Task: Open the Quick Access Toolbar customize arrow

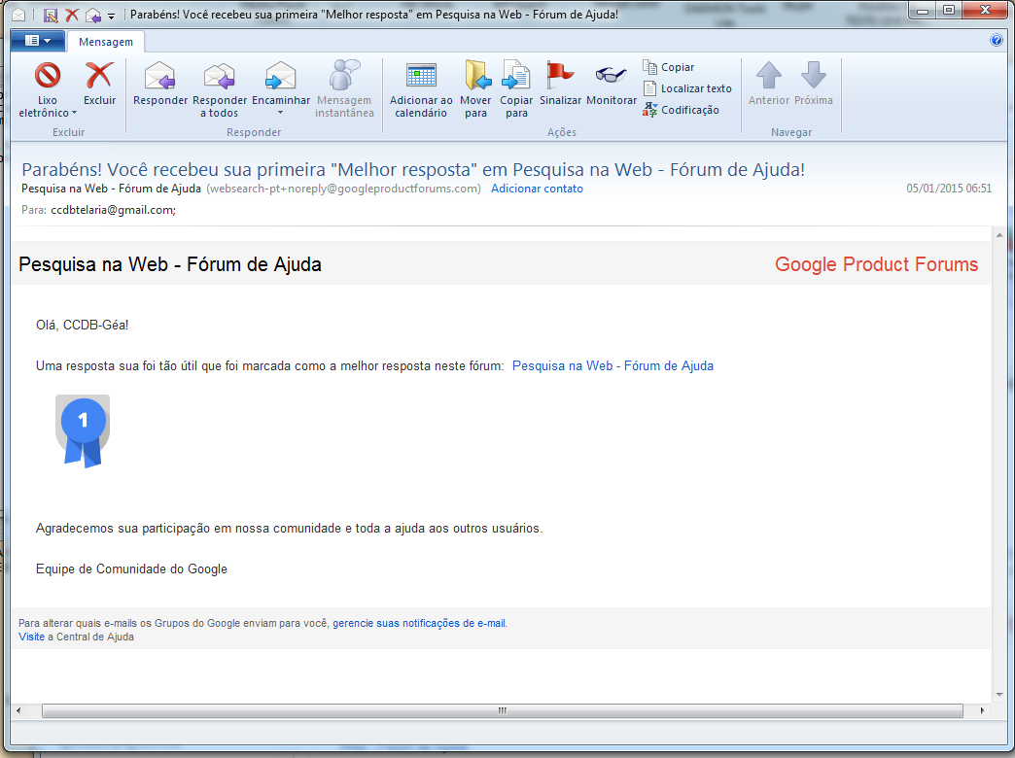Action: 111,17
